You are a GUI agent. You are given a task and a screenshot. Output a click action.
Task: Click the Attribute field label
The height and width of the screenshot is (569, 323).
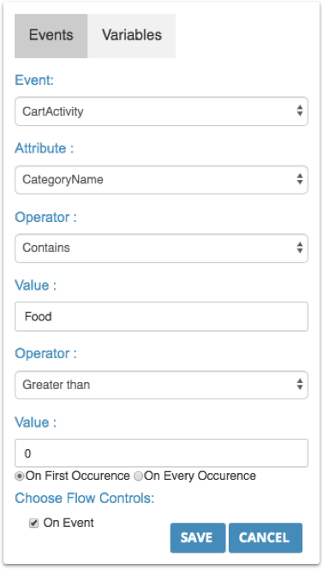pos(44,148)
